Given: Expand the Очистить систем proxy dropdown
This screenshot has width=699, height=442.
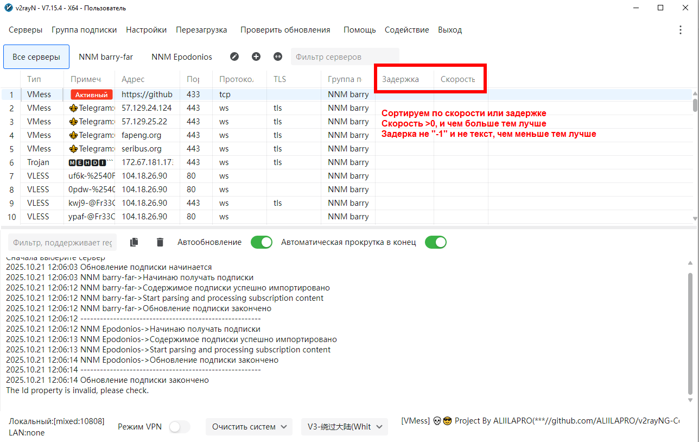Looking at the screenshot, I should coord(249,427).
